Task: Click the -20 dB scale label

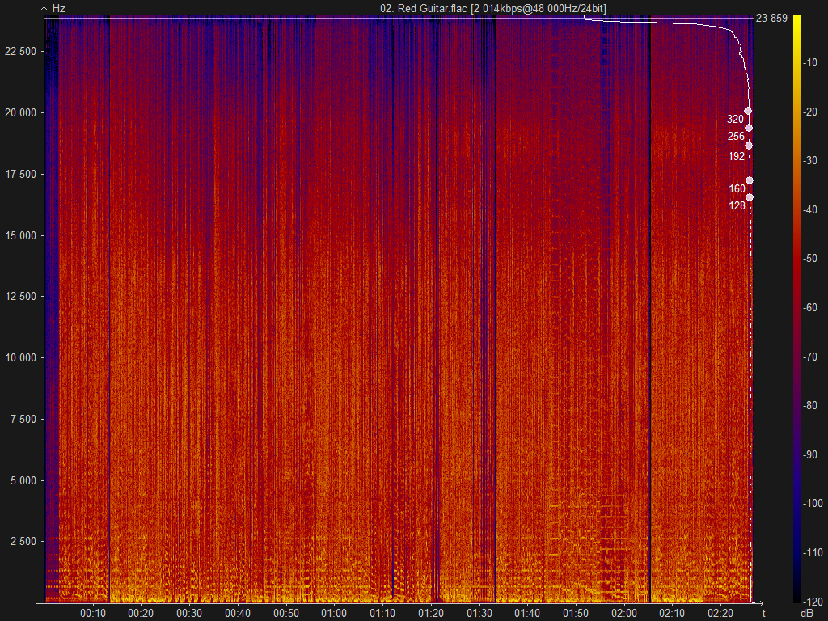Action: (x=810, y=112)
